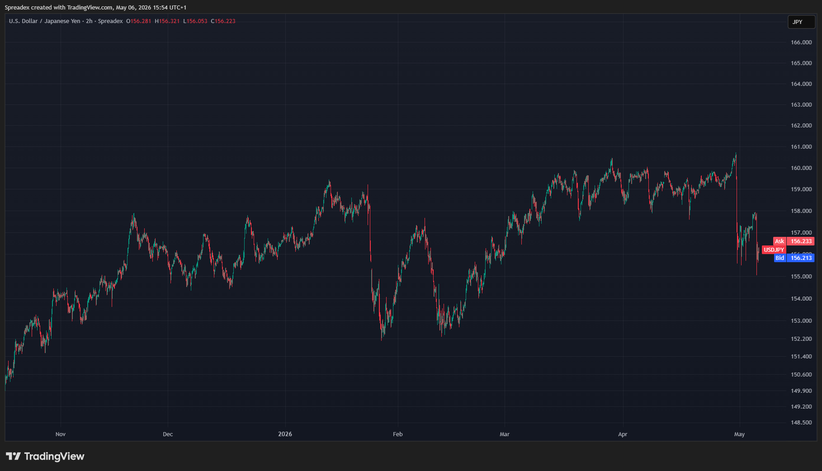Viewport: 822px width, 471px height.
Task: Click the 162.000 price axis label
Action: (801, 126)
